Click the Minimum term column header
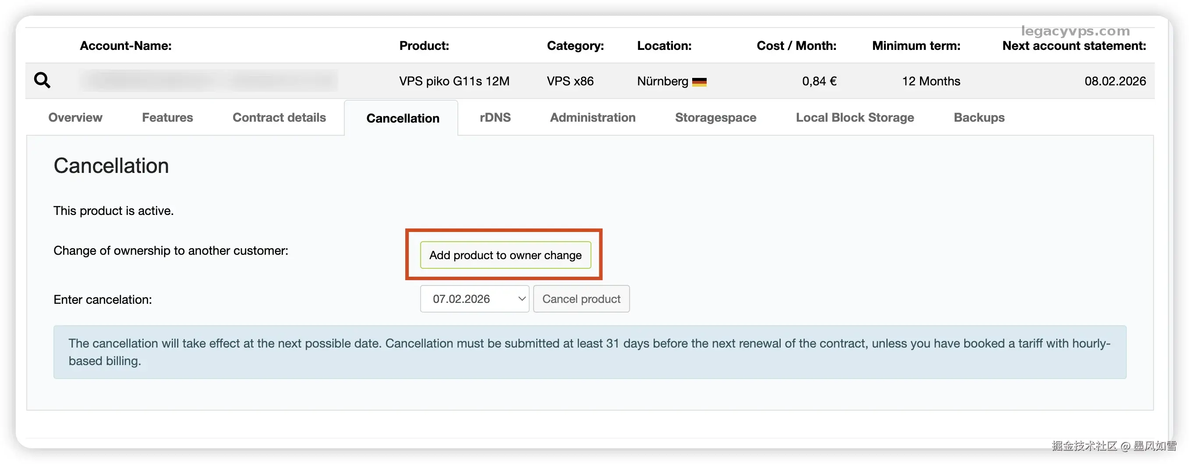The width and height of the screenshot is (1189, 464). (x=916, y=46)
